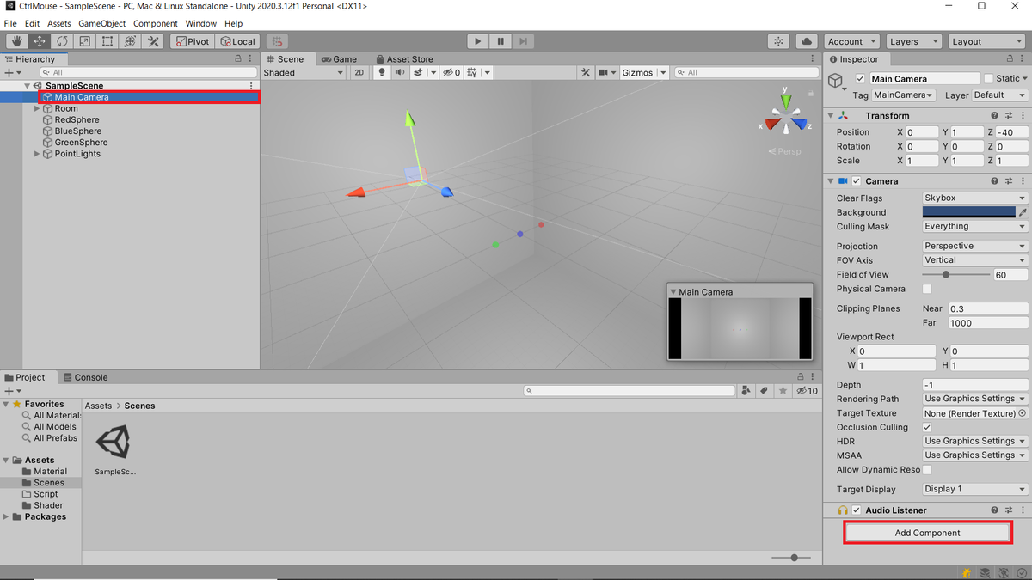The image size is (1032, 580).
Task: Switch to the Console tab
Action: (85, 377)
